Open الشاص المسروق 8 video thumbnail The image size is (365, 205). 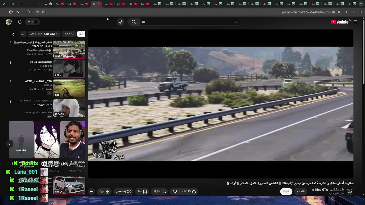pos(69,49)
